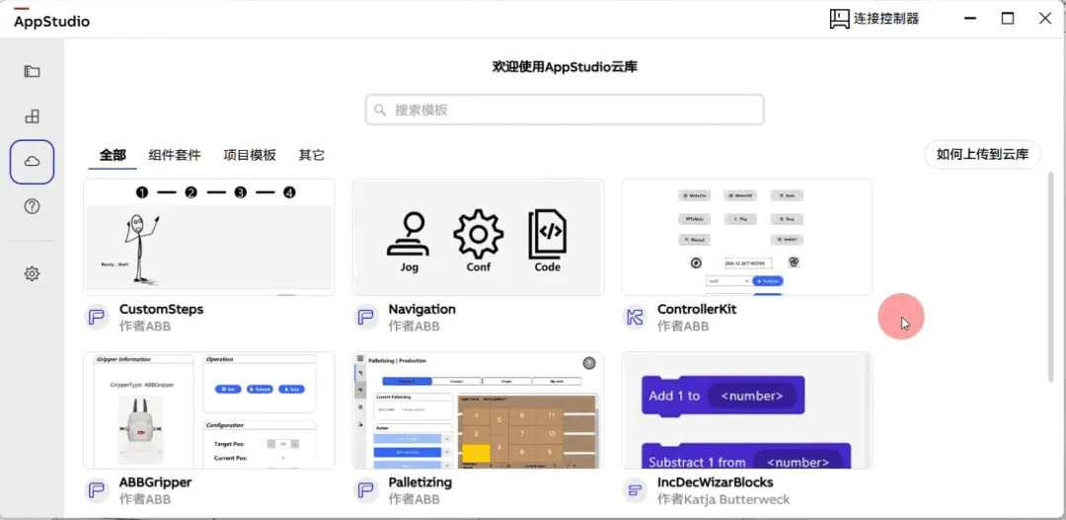Click the IncDecWizarBlocks badge icon

click(636, 490)
